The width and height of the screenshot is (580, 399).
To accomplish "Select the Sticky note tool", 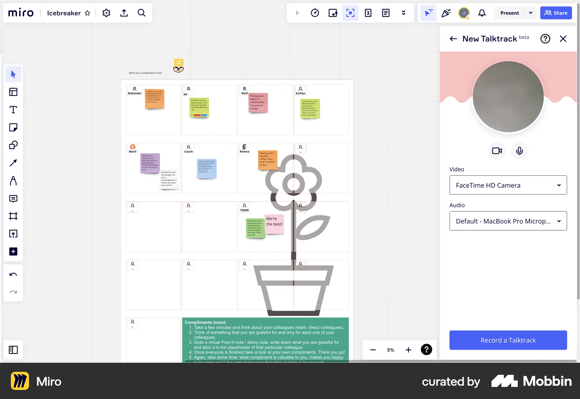I will coord(13,127).
